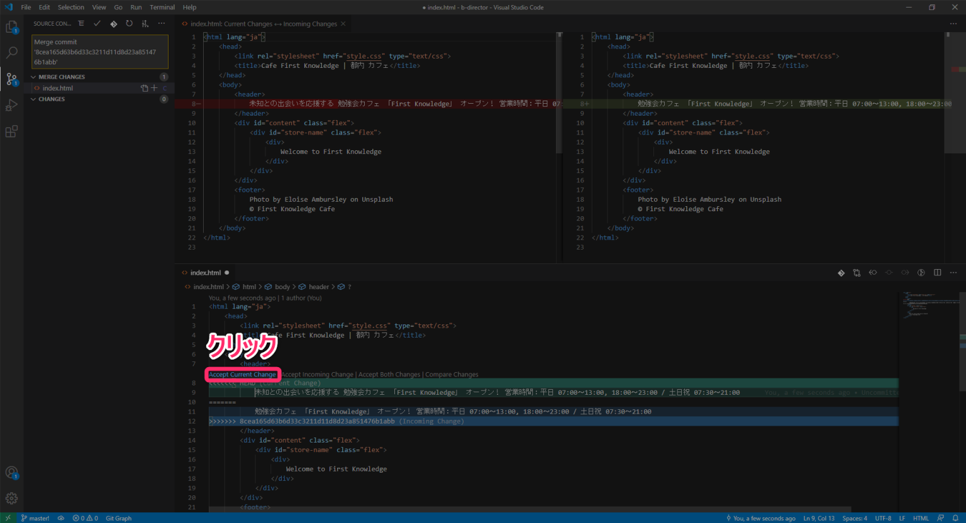
Task: Open the Search view
Action: pyautogui.click(x=11, y=52)
